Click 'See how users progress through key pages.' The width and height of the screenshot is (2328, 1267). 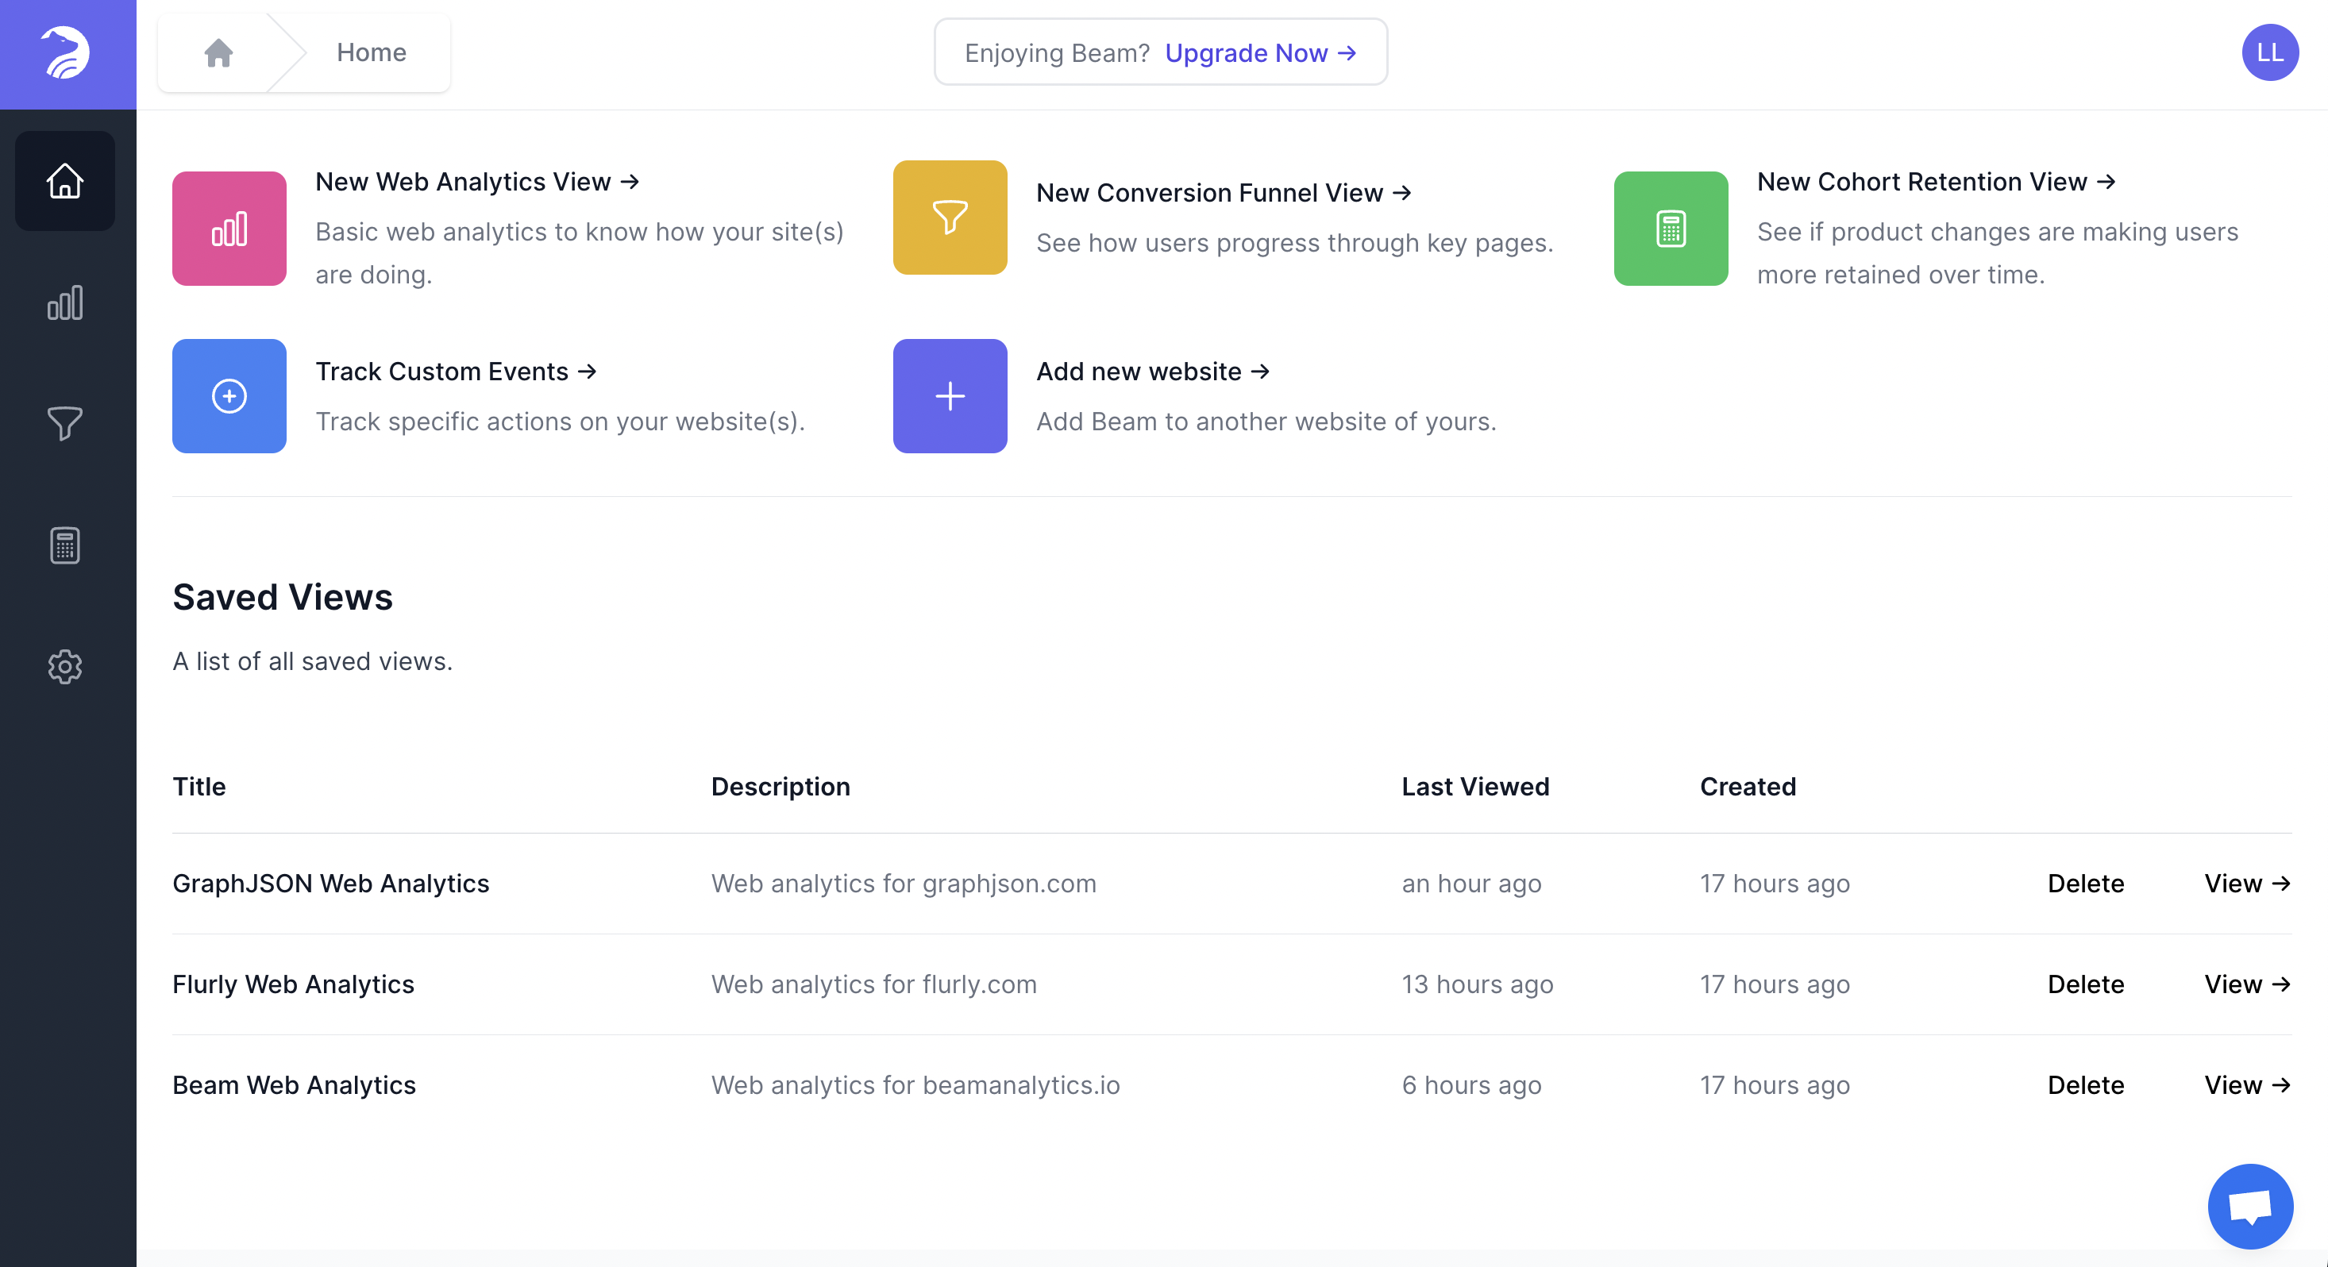pos(1294,243)
